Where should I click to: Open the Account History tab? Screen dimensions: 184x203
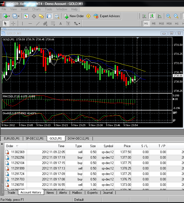click(31, 192)
